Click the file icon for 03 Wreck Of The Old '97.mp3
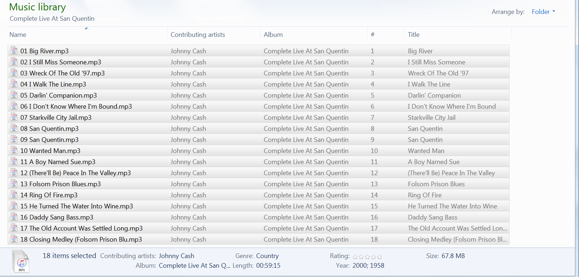The width and height of the screenshot is (579, 277). coord(14,73)
